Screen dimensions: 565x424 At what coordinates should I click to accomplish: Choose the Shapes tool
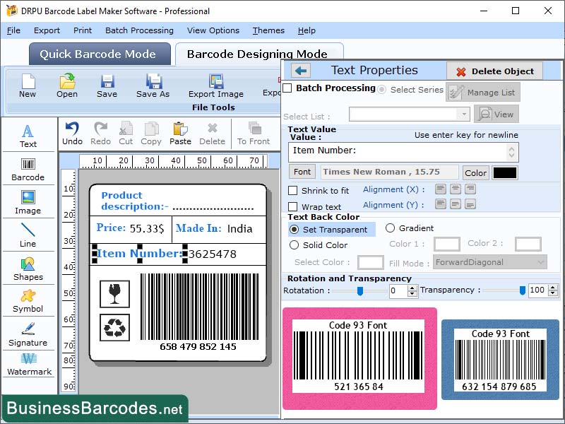pyautogui.click(x=28, y=269)
